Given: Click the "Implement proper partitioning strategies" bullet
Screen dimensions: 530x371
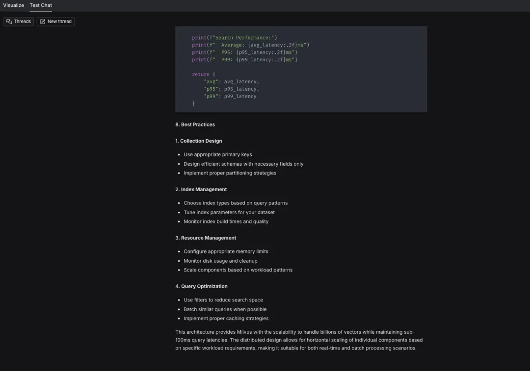Looking at the screenshot, I should coord(230,173).
